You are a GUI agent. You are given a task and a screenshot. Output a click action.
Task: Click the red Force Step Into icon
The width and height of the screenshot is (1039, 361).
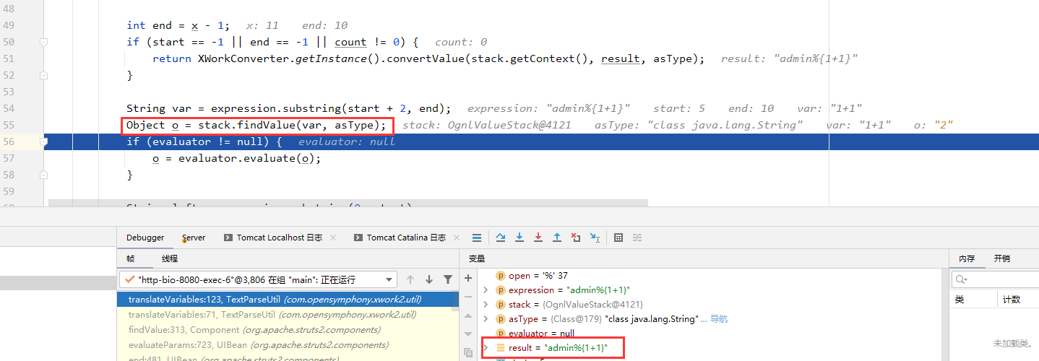[538, 238]
